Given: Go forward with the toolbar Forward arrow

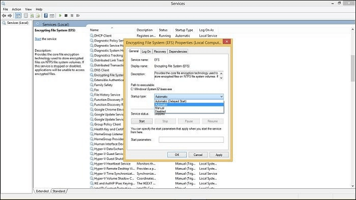Looking at the screenshot, I should [x=10, y=16].
